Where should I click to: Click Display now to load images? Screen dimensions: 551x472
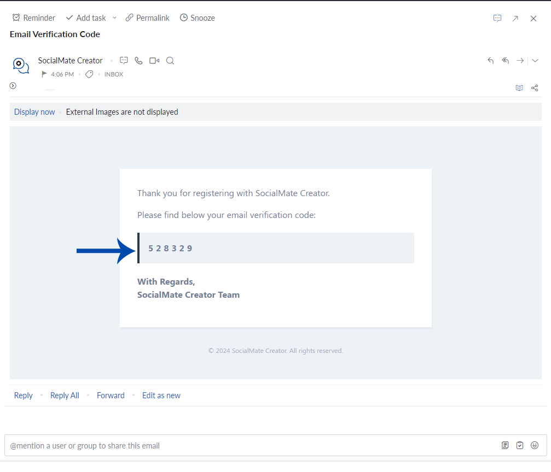[34, 112]
